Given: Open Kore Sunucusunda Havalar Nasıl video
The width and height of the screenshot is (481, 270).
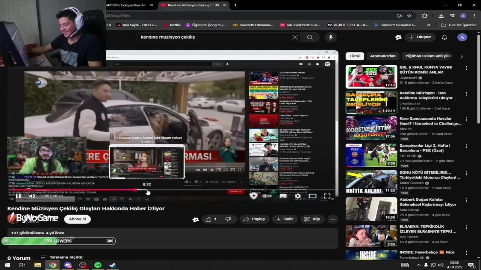Looking at the screenshot, I should click(x=430, y=121).
